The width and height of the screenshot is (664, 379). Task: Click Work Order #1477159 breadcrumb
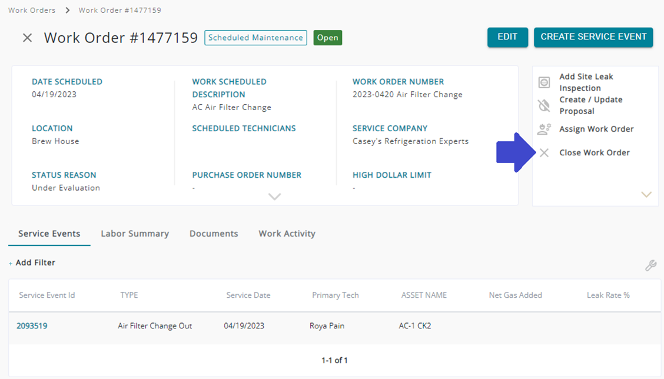point(120,10)
